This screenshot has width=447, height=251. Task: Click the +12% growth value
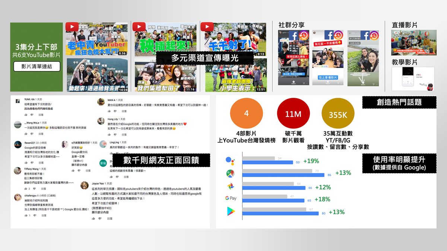click(323, 187)
